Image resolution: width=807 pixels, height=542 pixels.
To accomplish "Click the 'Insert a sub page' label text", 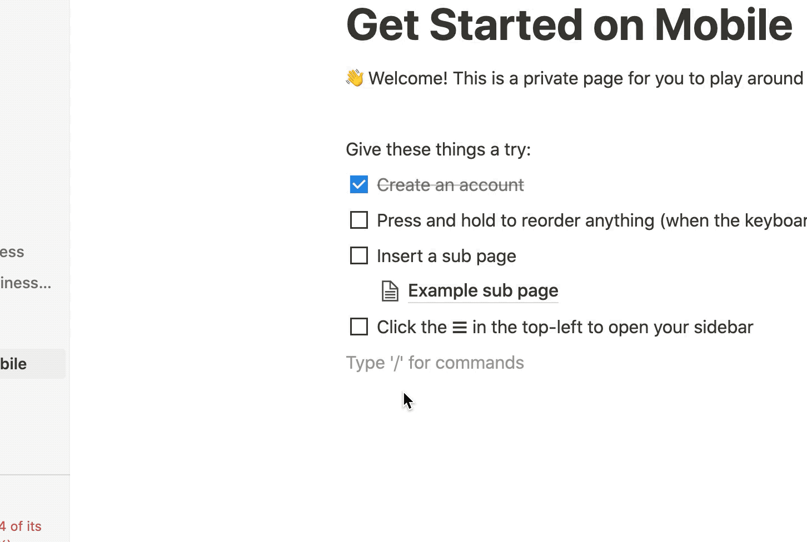I will pos(446,255).
